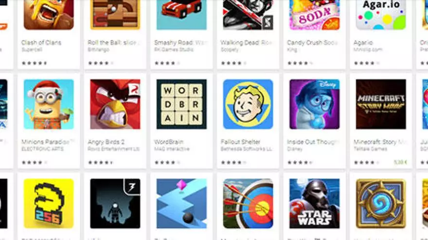Image resolution: width=428 pixels, height=240 pixels.
Task: Open the Star Wars game icon
Action: 315,204
